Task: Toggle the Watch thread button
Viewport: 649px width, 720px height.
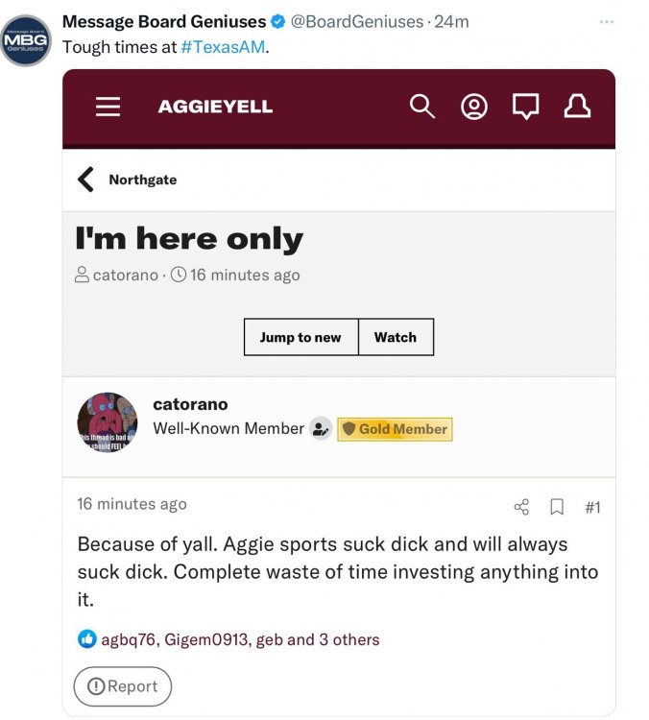Action: pos(396,337)
